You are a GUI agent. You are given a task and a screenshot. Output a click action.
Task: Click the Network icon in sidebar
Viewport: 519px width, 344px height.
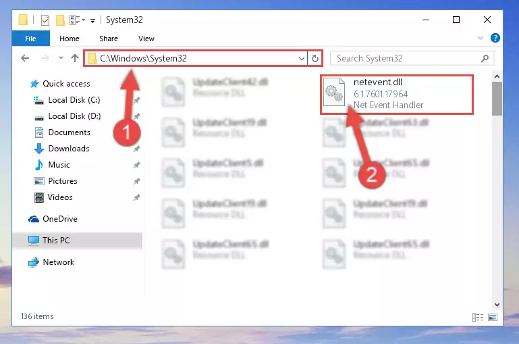click(34, 262)
